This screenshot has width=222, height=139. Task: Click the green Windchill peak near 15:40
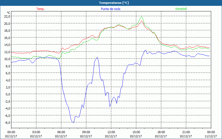coord(142,17)
